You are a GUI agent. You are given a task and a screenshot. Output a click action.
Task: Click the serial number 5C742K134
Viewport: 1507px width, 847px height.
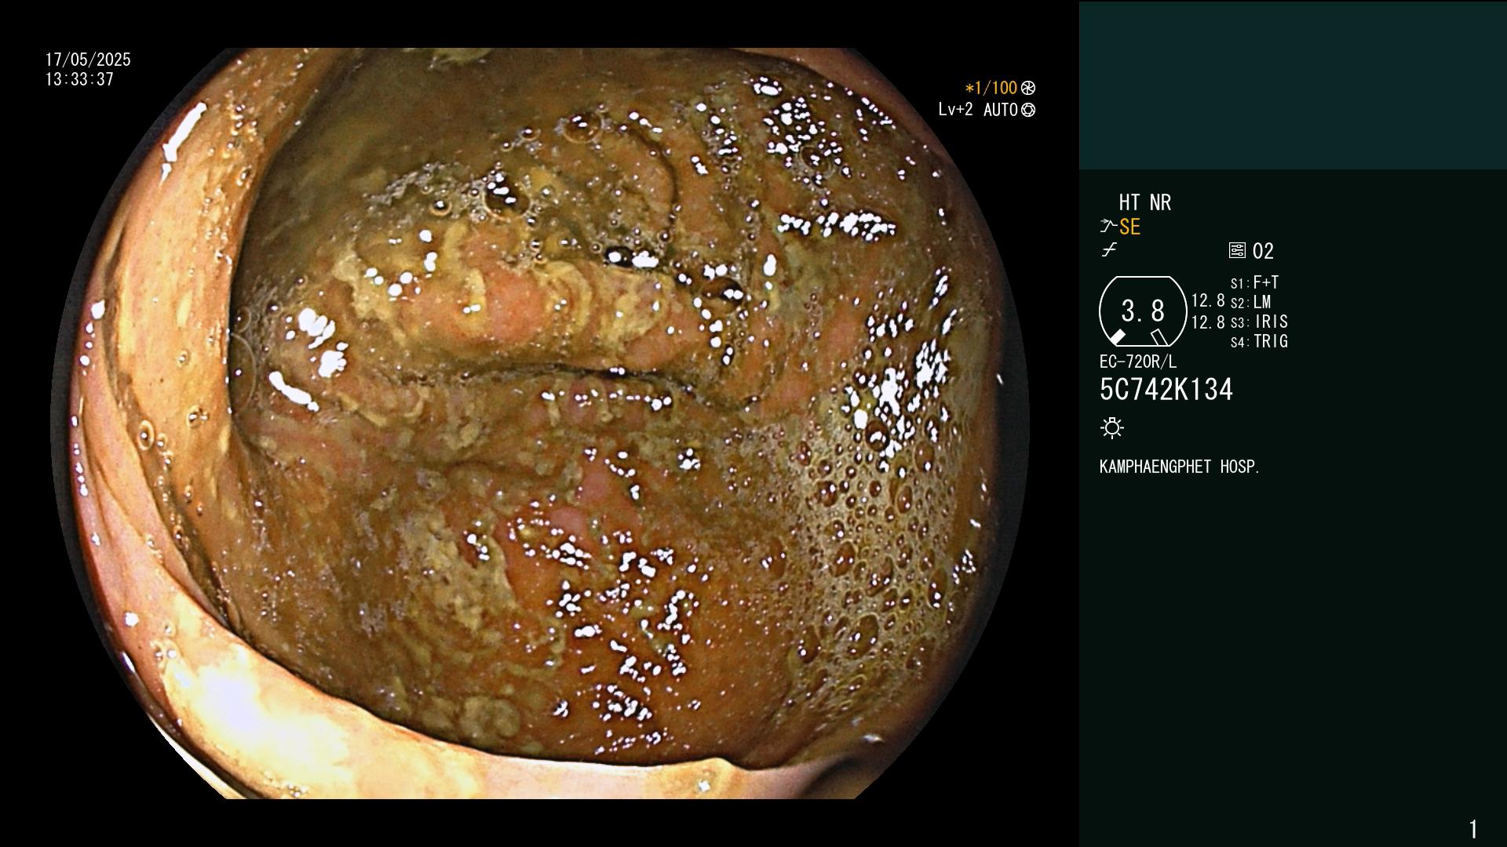coord(1166,390)
